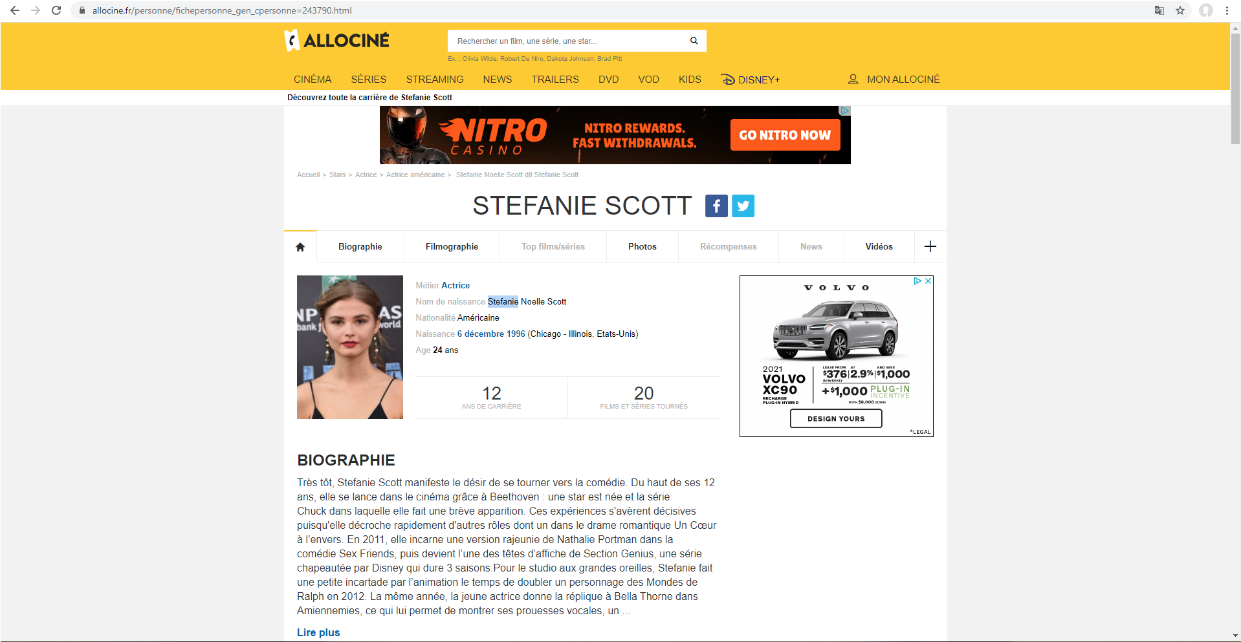Click Stefanie Scott's portrait photo
This screenshot has height=642, width=1241.
pos(350,347)
